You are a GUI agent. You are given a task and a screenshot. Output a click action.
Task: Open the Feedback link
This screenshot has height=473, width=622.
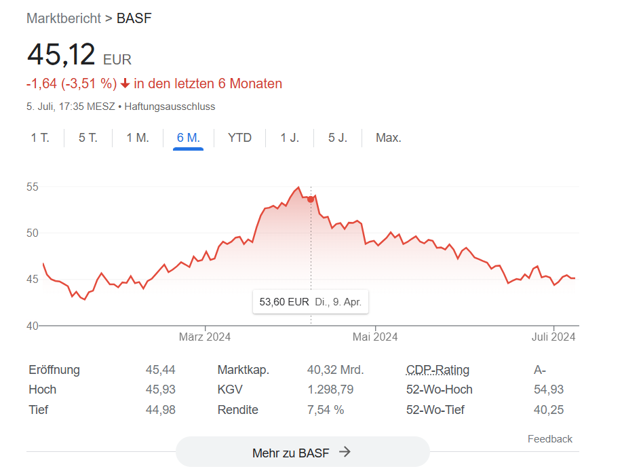pos(550,439)
